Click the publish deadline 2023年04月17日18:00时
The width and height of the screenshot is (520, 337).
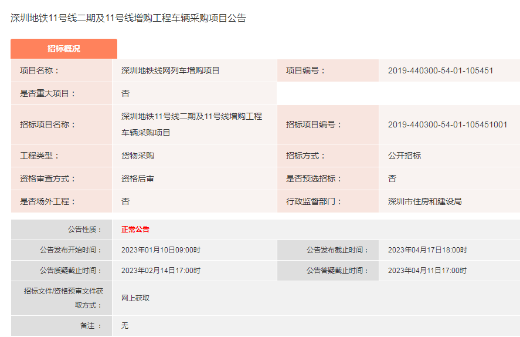pyautogui.click(x=427, y=250)
